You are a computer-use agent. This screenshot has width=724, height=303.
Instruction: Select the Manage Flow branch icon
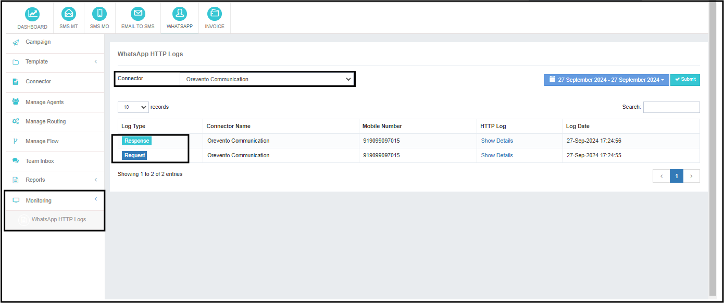click(15, 141)
